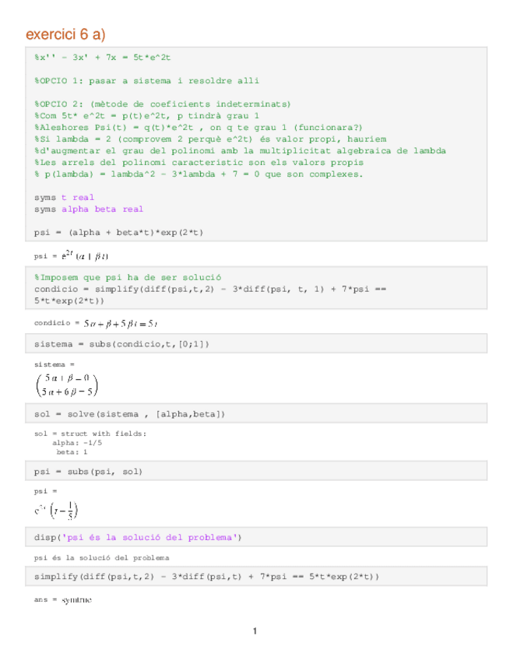Screen dimensions: 510x660
Task: Click the "syms alpha beta real" line
Action: pos(89,209)
